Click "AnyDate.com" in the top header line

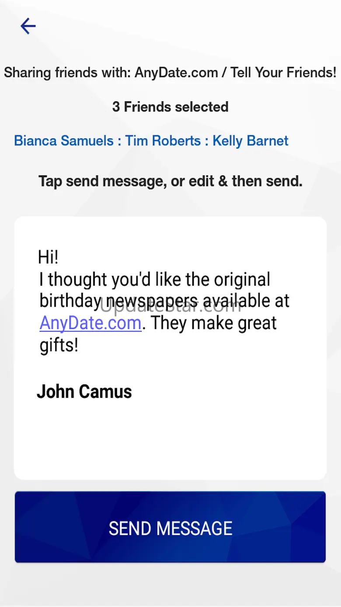pos(176,73)
